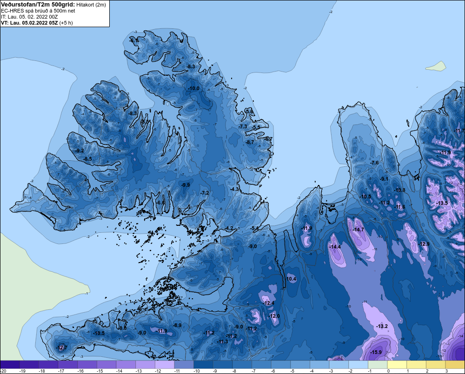The image size is (465, 374).
Task: Click the -7.3 temperature value
Action: (243, 126)
